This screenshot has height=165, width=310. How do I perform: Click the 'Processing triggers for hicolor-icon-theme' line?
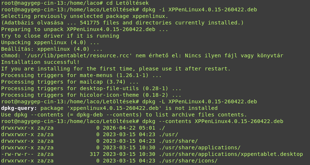click(91, 95)
